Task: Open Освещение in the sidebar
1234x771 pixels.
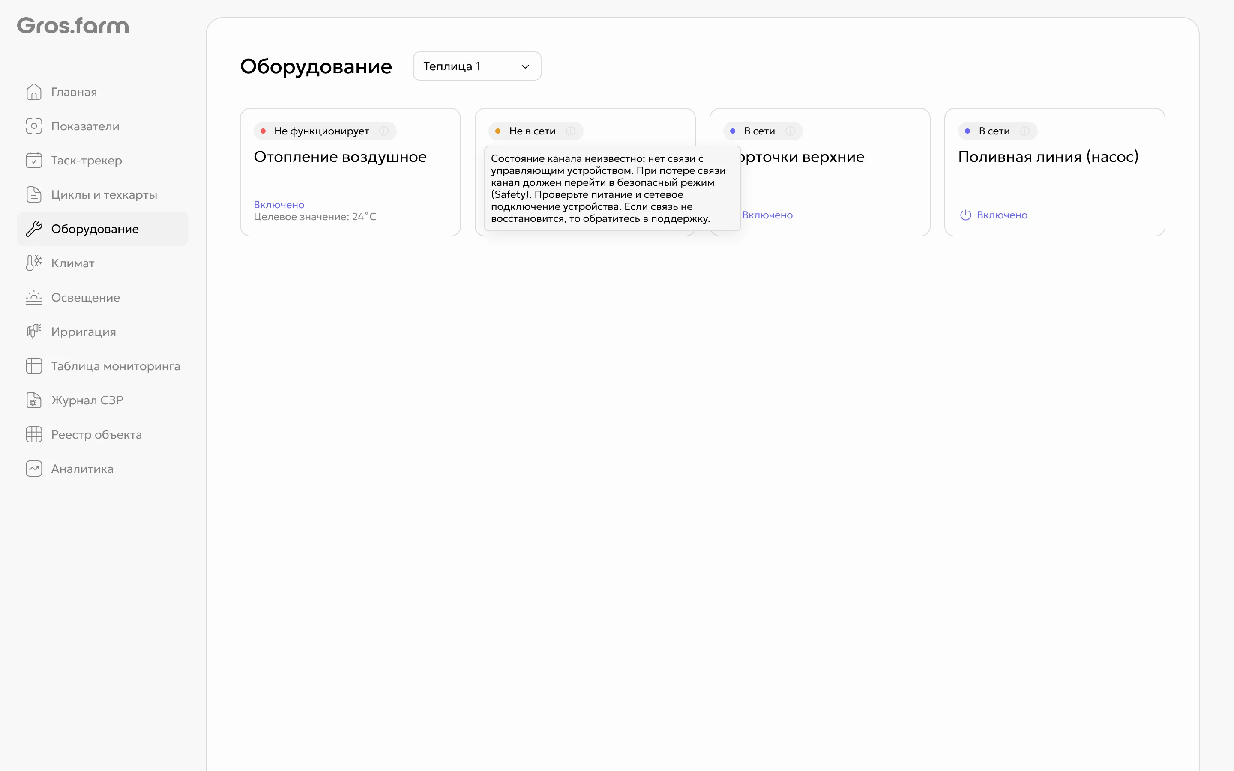Action: coord(102,297)
